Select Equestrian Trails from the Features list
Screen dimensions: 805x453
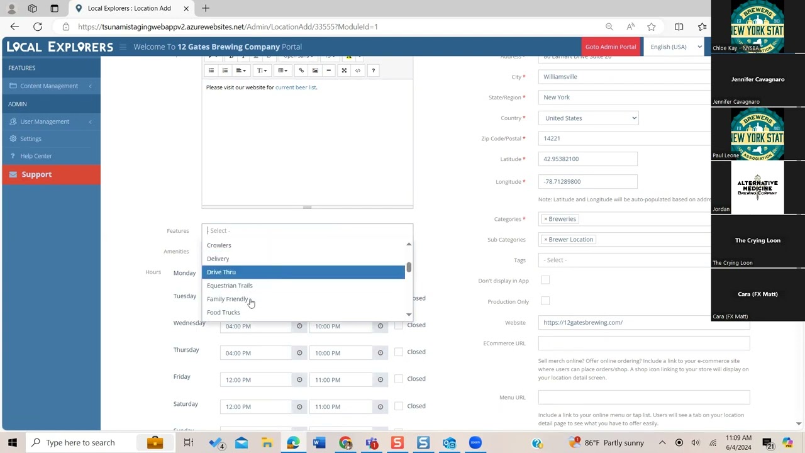coord(304,286)
